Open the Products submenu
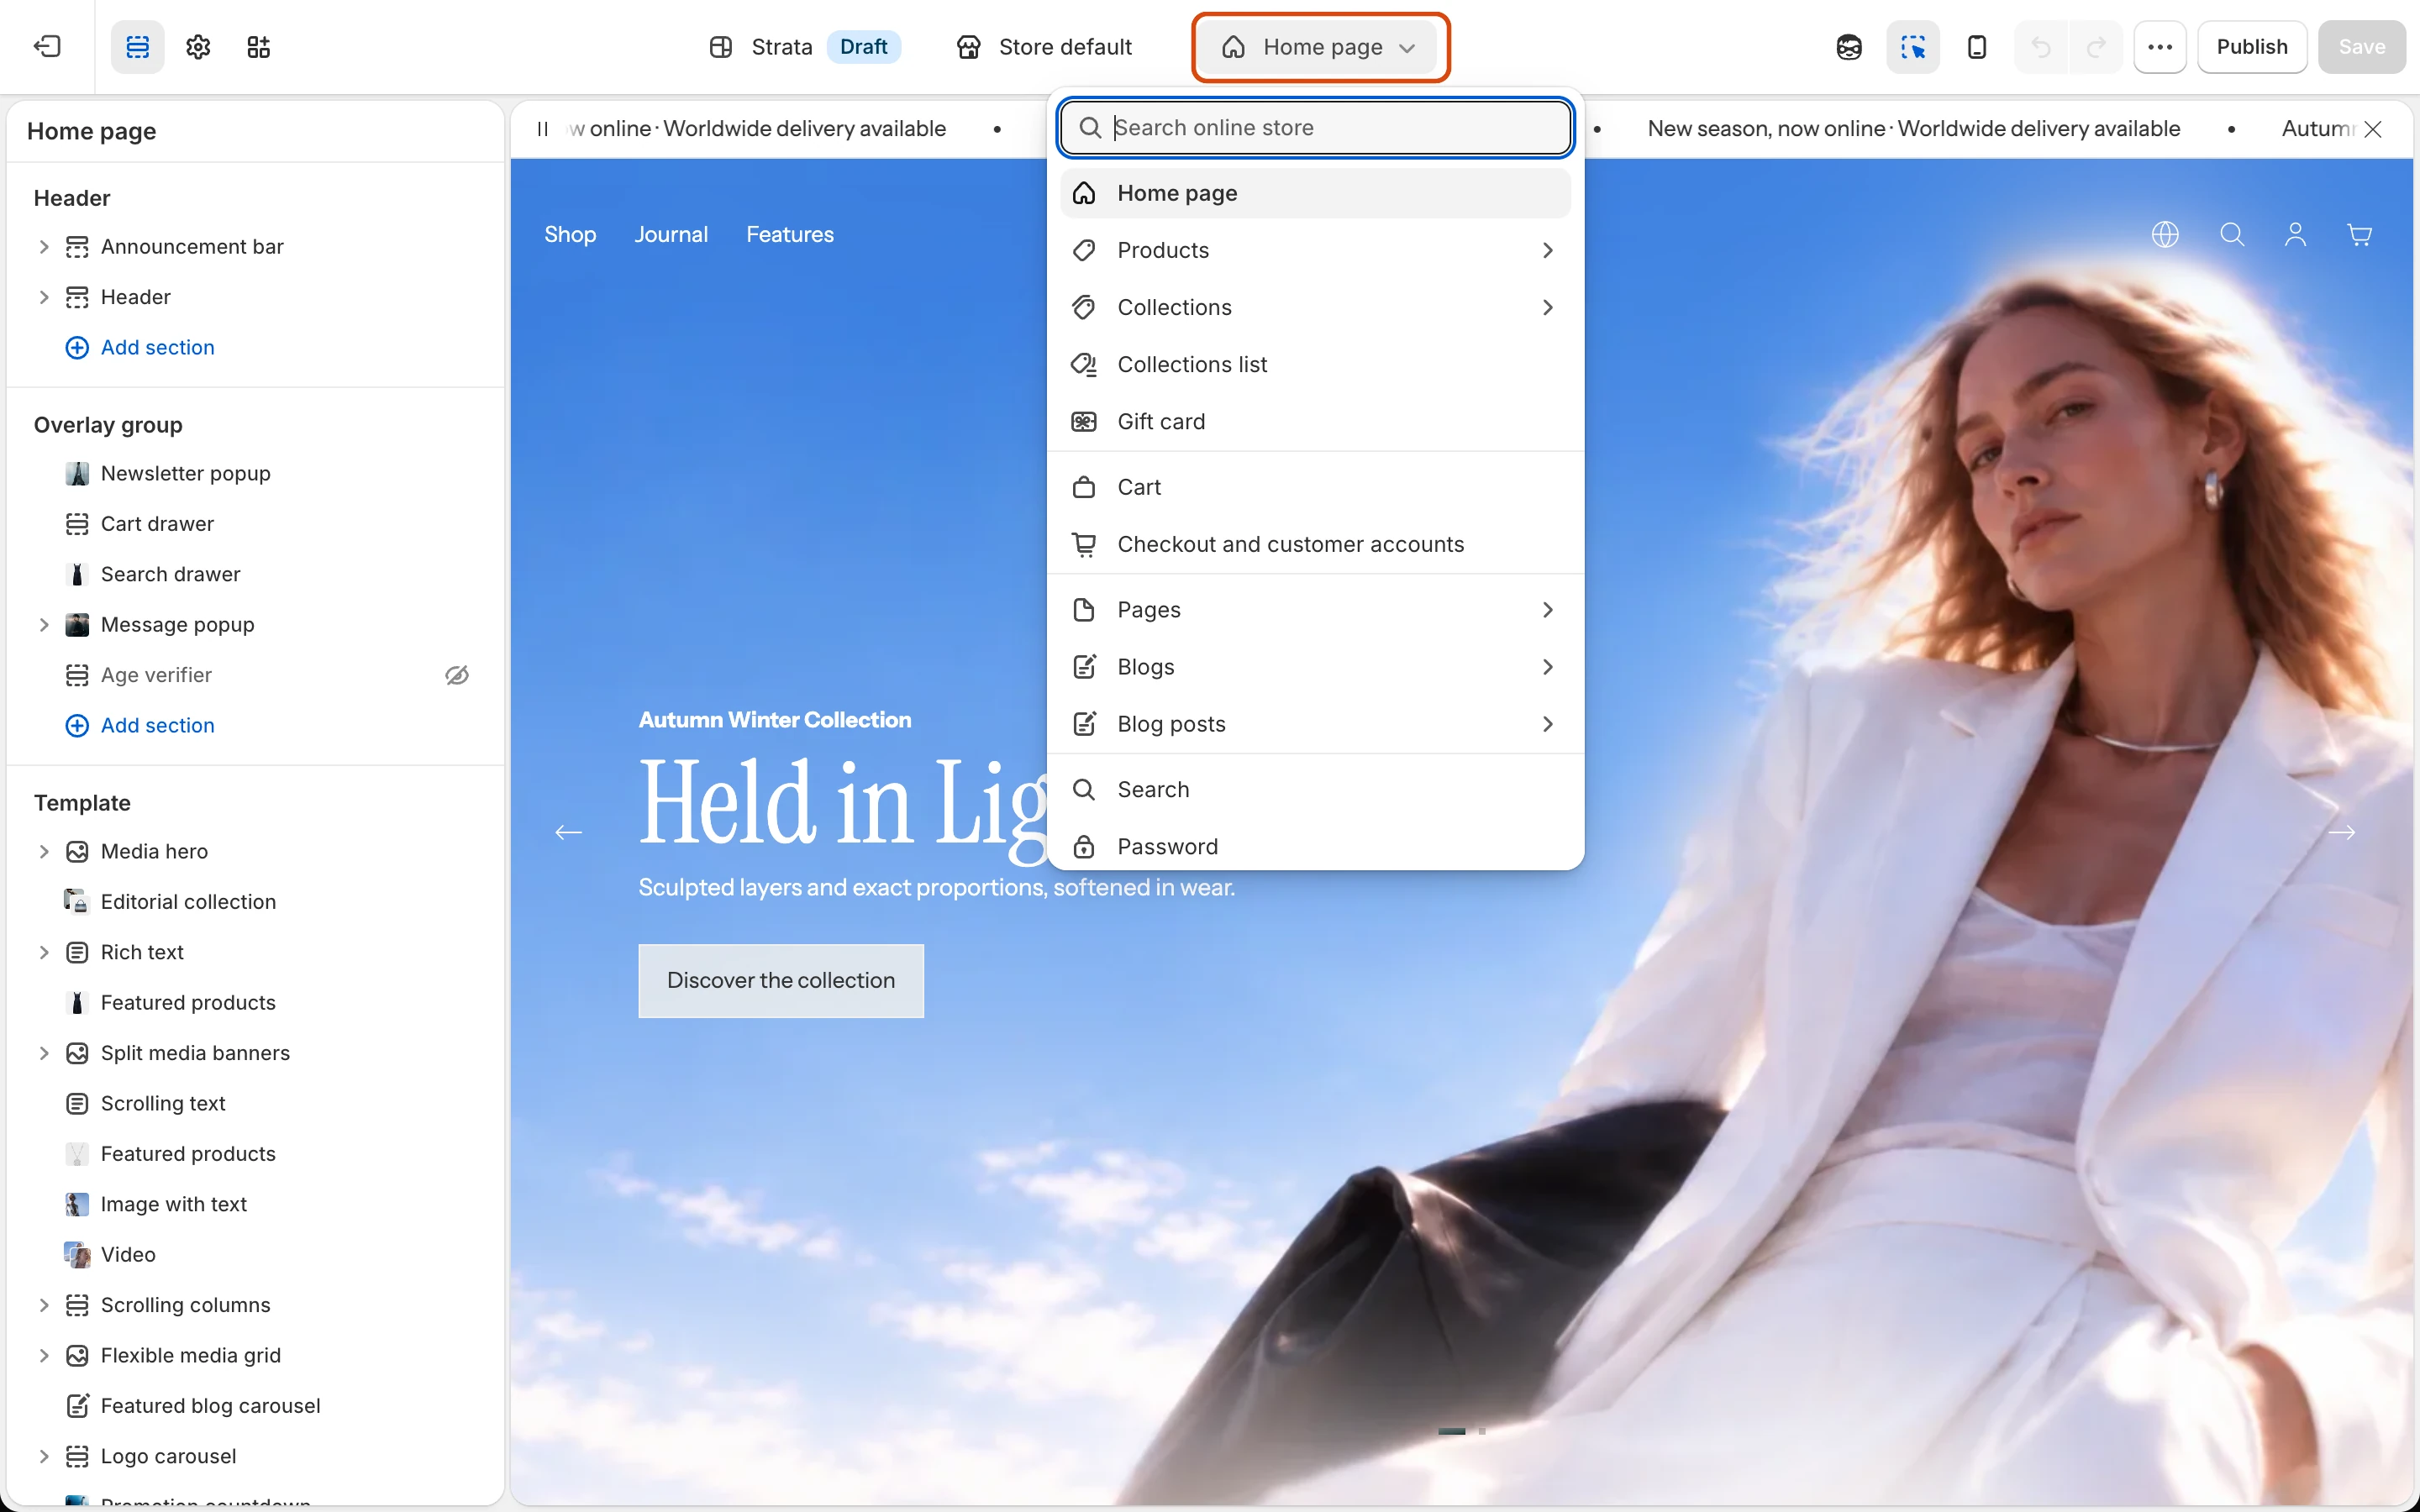The height and width of the screenshot is (1512, 2420). [x=1316, y=250]
